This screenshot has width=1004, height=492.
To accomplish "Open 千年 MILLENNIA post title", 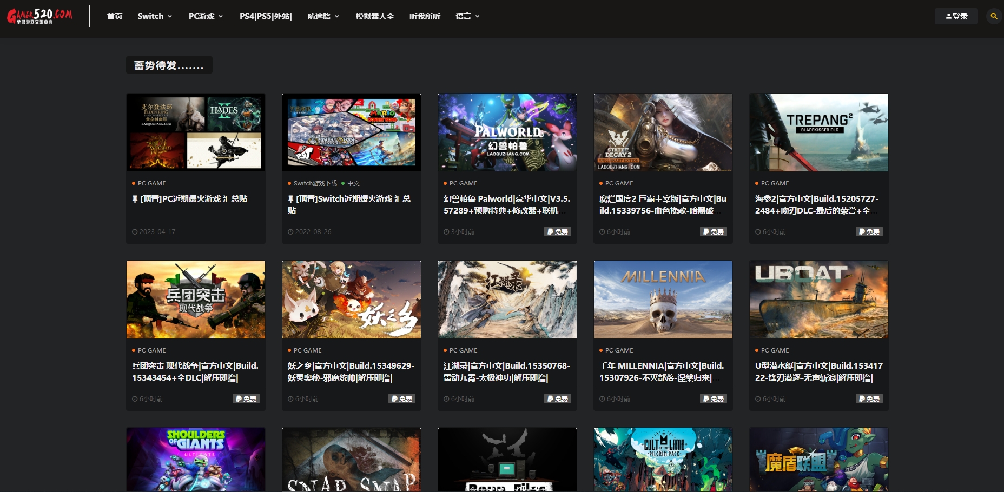I will tap(662, 371).
